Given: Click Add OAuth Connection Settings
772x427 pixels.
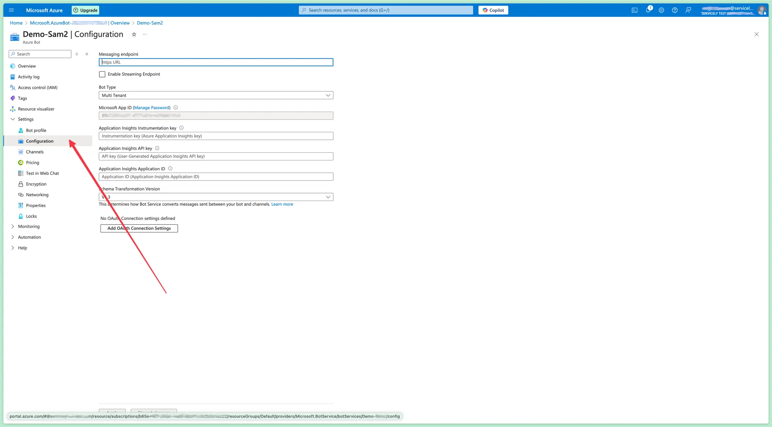Looking at the screenshot, I should (139, 228).
